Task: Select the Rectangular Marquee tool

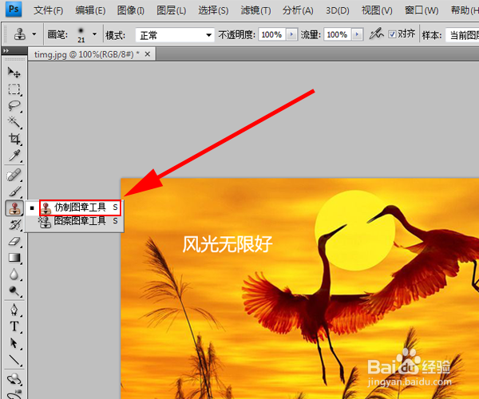Action: point(14,89)
